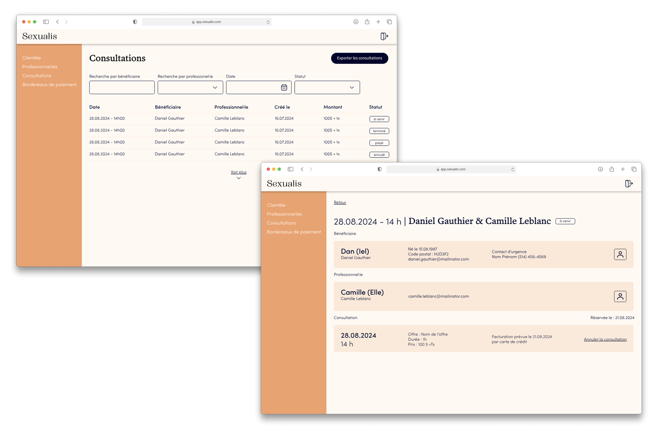Open Dan's beneficiary profile icon
Viewport: 655px width, 431px height.
[620, 254]
